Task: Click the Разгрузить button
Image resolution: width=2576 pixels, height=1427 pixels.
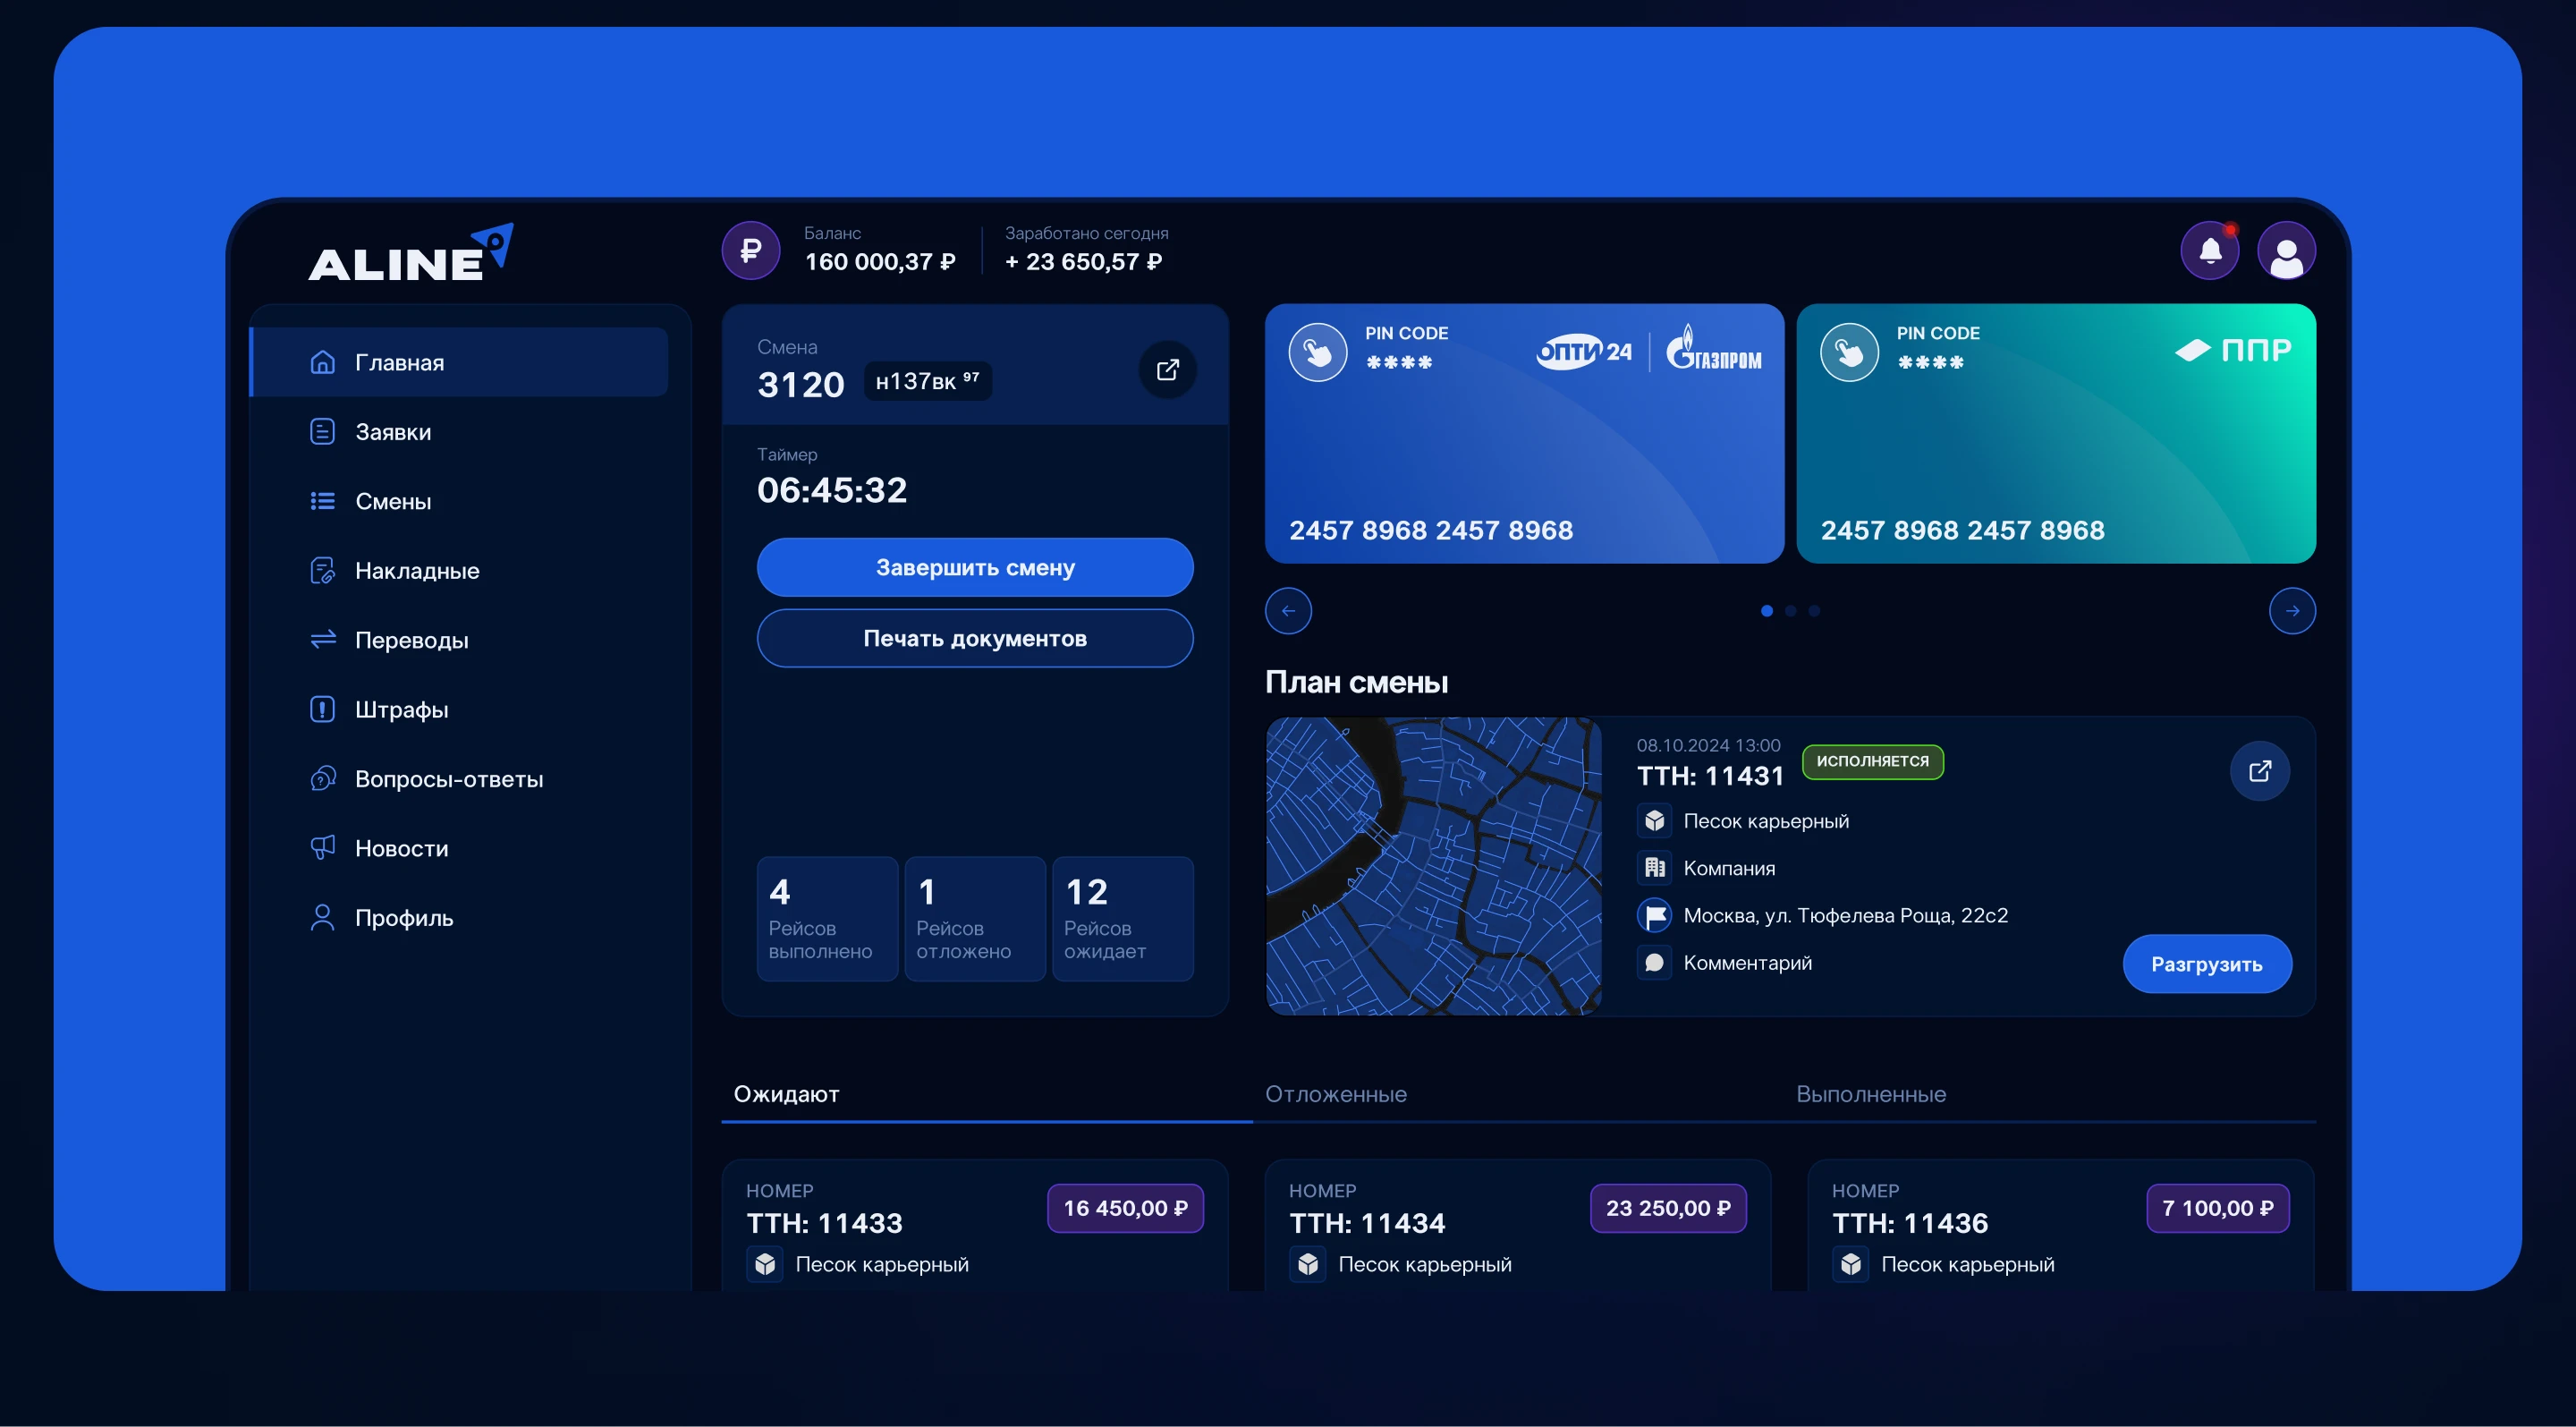Action: point(2206,964)
